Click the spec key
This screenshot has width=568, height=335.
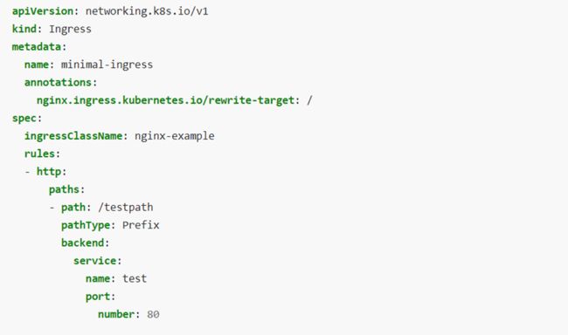24,119
